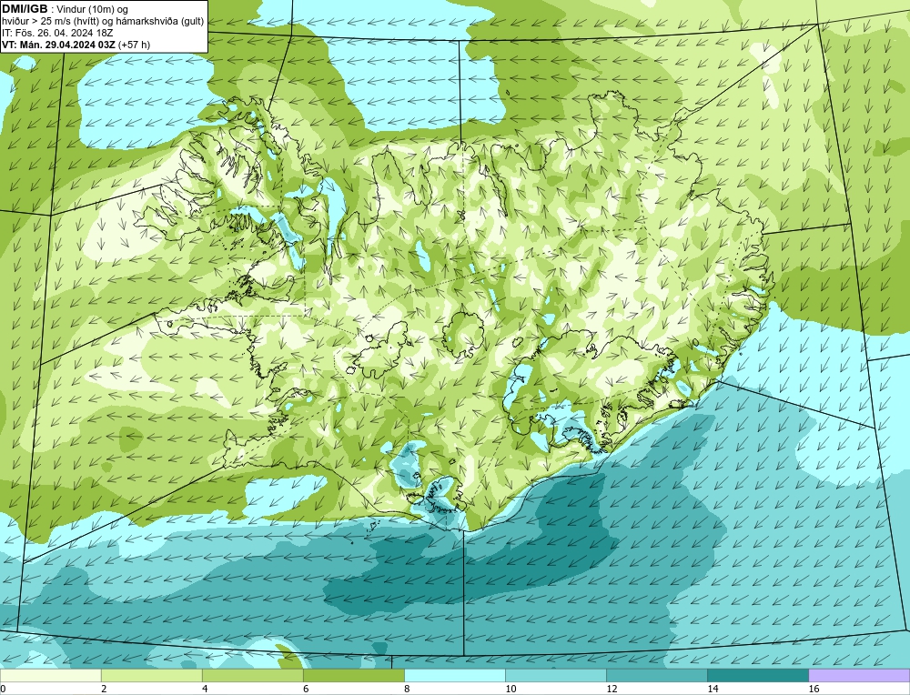Click the legend label '16'
Screen dimensions: 910x695
click(x=814, y=689)
